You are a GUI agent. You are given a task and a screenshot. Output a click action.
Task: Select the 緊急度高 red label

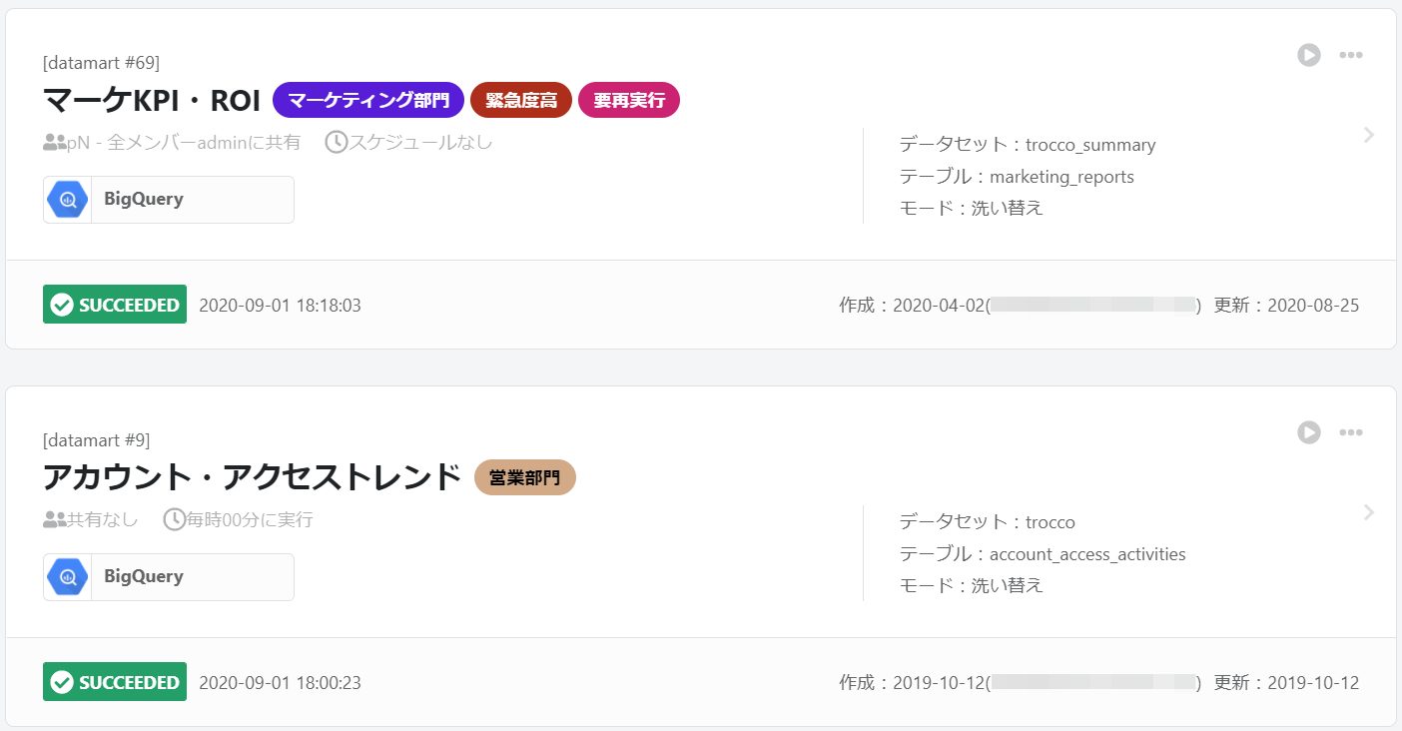click(521, 100)
